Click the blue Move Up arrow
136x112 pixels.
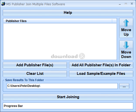pyautogui.click(x=126, y=23)
